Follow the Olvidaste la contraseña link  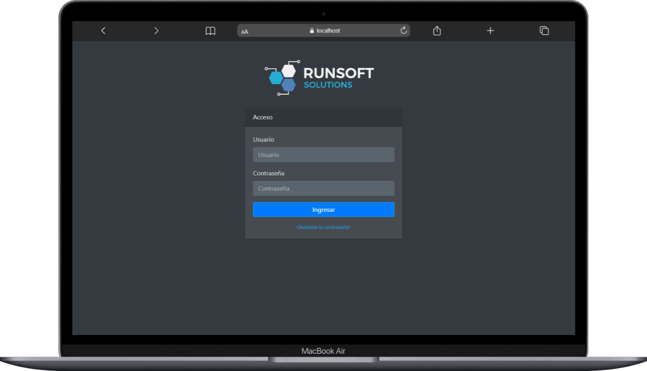point(323,227)
